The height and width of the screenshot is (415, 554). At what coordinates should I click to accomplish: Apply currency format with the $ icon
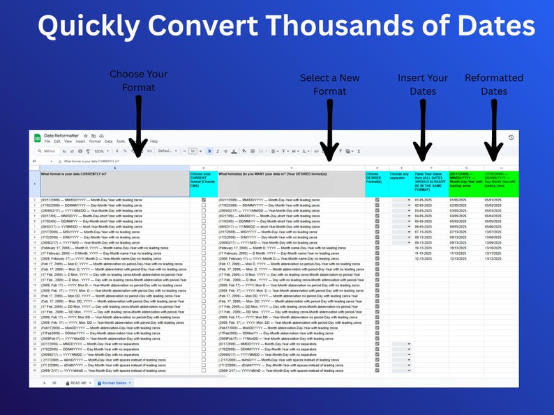pyautogui.click(x=117, y=151)
